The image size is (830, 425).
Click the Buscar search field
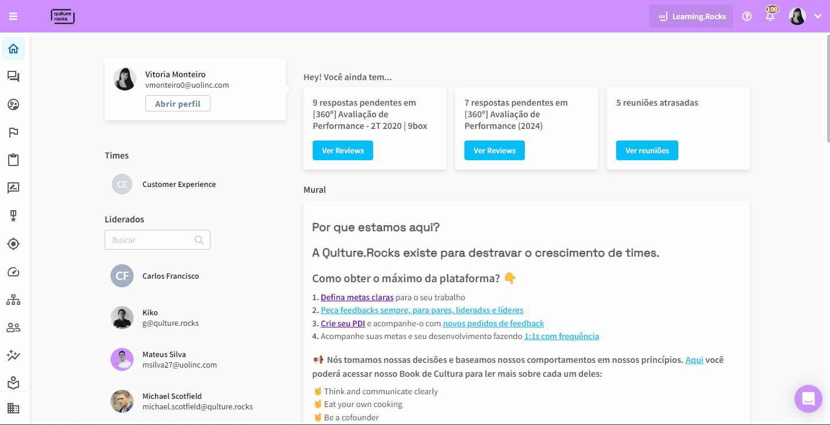tap(151, 240)
